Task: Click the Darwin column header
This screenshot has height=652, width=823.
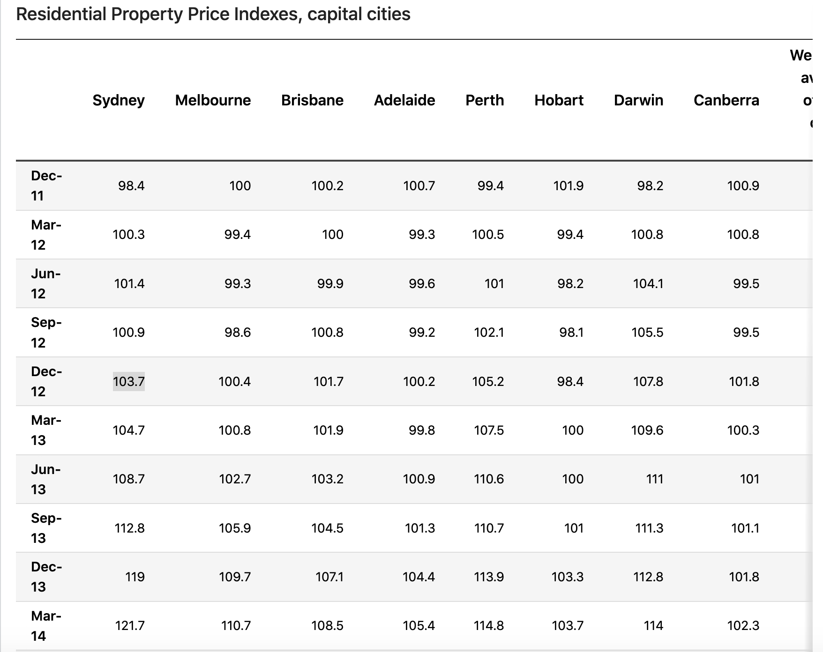Action: 639,100
